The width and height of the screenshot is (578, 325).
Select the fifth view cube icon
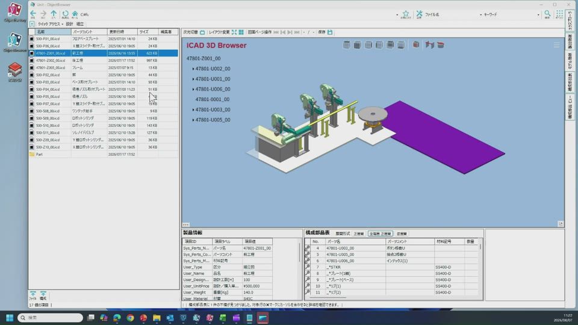390,45
